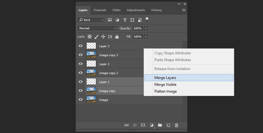
Task: Click the link layers chain icon
Action: pos(126,125)
